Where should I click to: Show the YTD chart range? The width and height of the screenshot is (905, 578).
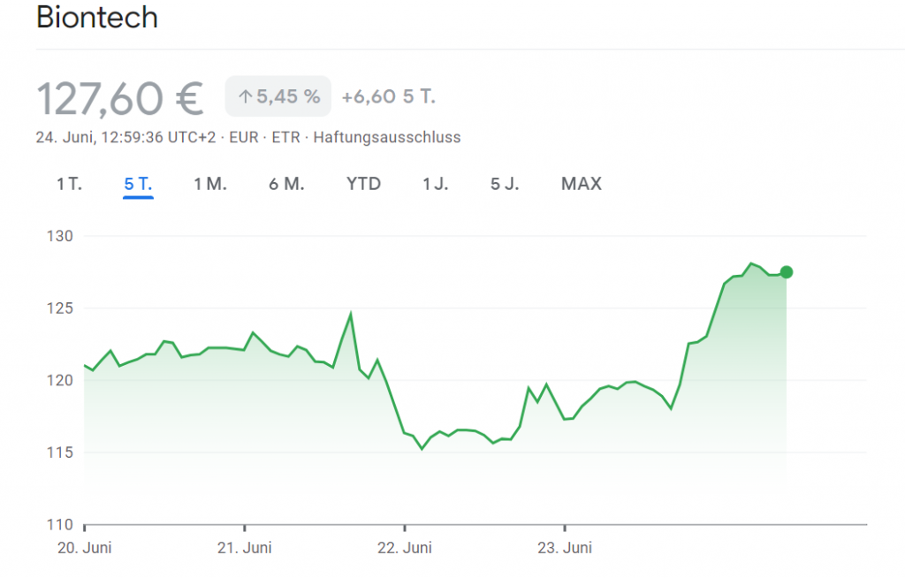pos(363,184)
